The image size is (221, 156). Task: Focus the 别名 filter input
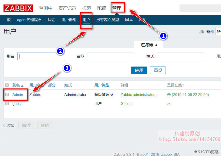(41, 56)
